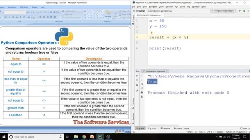Click the 'Type here to search' taskbar box
Viewport: 250px width, 140px height.
(x=36, y=136)
